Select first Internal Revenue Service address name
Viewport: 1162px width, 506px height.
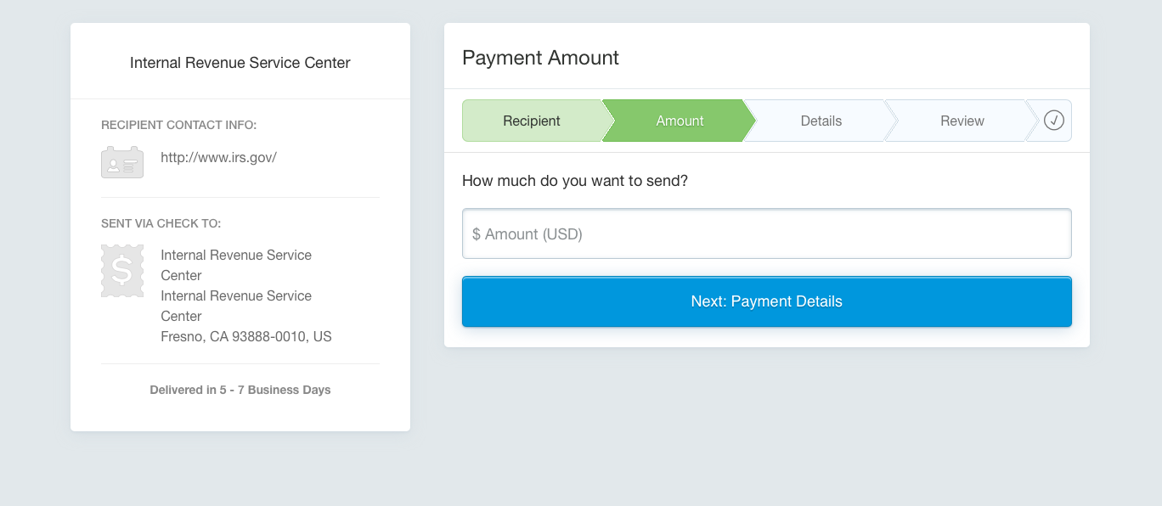tap(236, 265)
